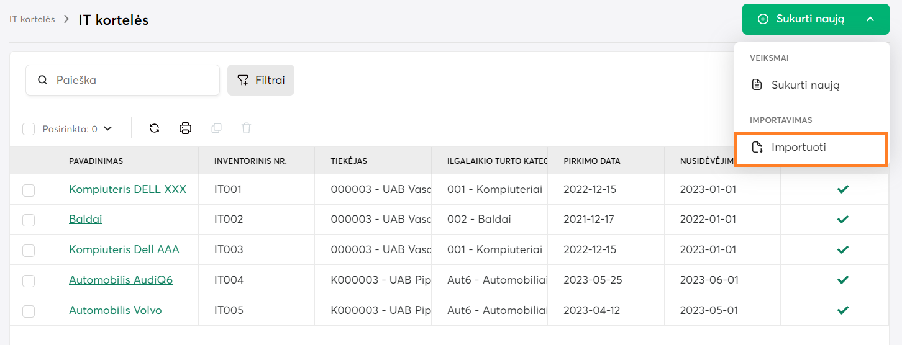The image size is (902, 345).
Task: Tick the checkbox for Kompiuteris DELL XXX
Action: 29,190
